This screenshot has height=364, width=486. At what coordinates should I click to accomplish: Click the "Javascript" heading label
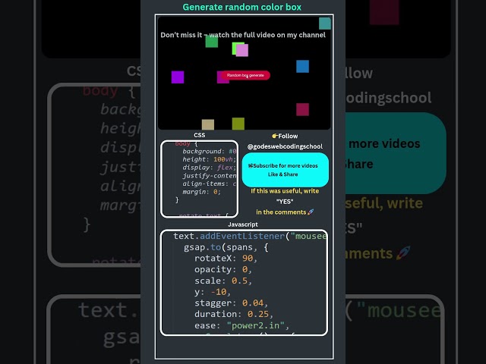[x=243, y=224]
